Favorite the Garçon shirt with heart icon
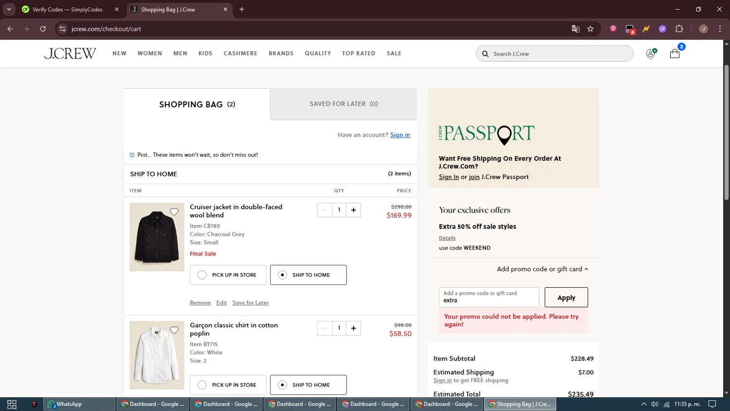 pos(174,330)
